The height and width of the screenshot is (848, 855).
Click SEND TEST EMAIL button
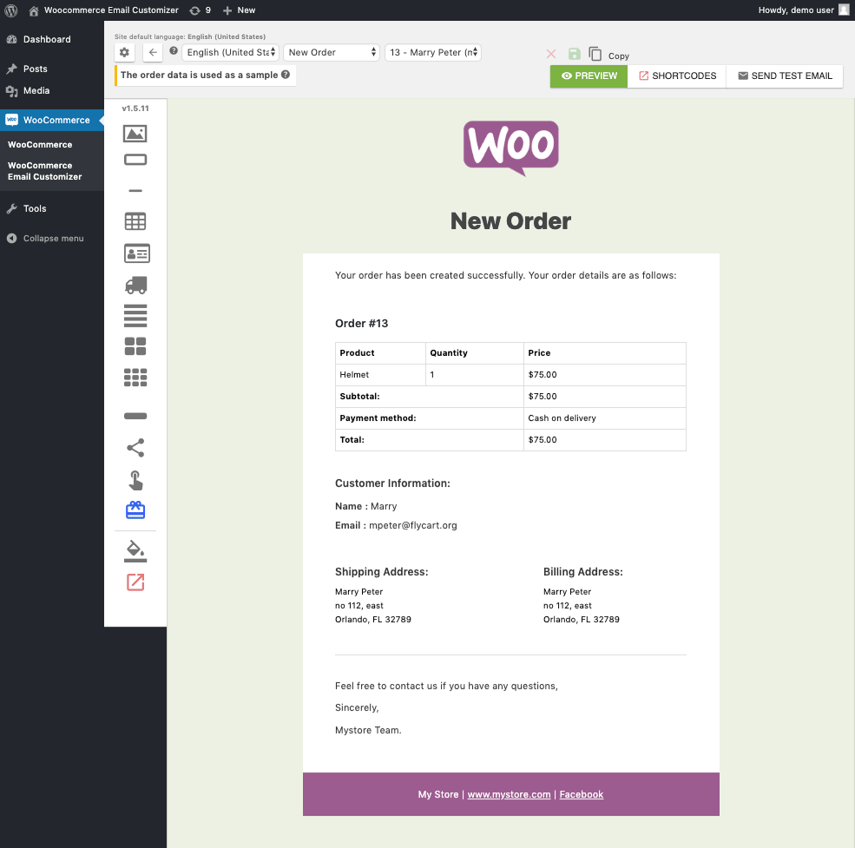click(785, 76)
